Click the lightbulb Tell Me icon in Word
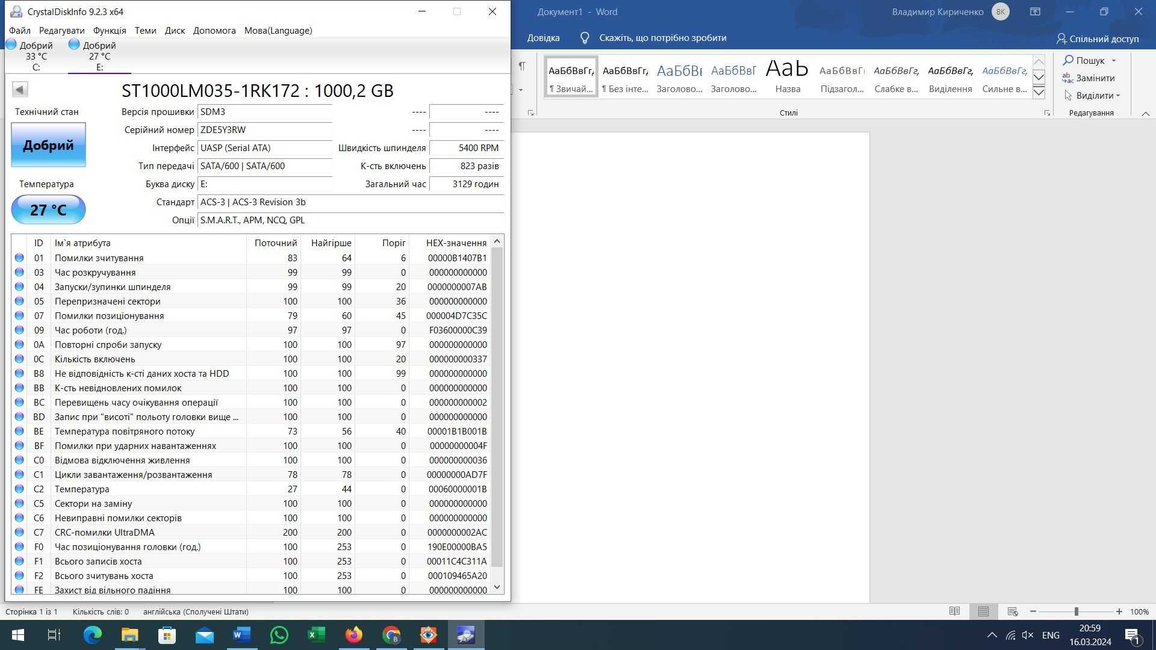 [584, 38]
